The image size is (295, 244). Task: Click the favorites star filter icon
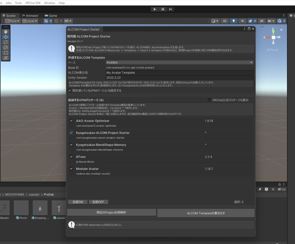point(273,189)
